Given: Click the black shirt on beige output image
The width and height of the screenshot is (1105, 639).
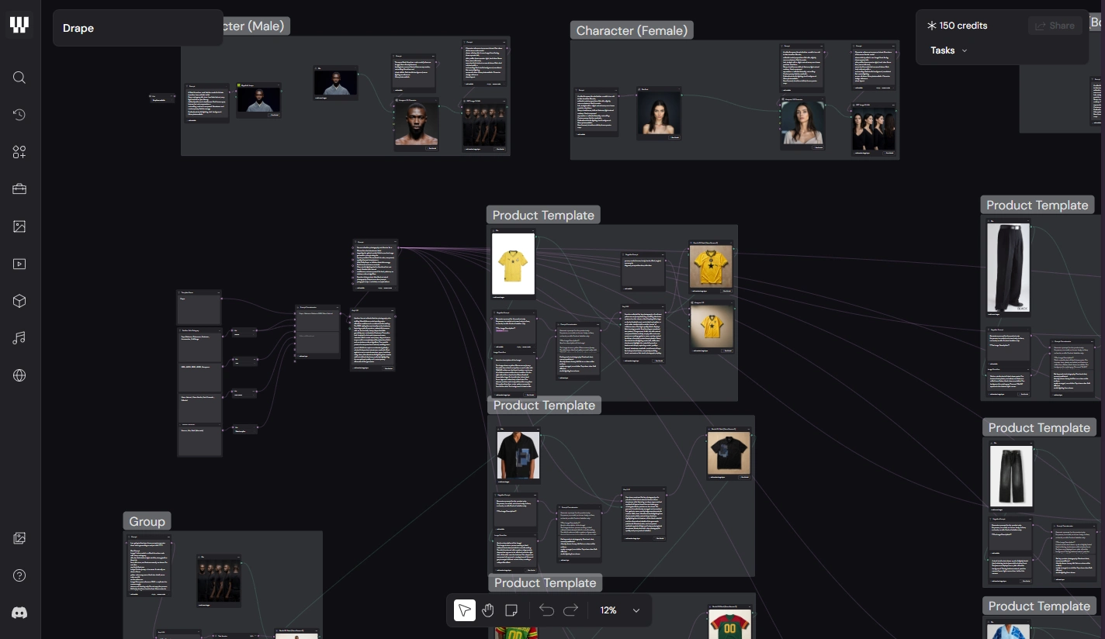Looking at the screenshot, I should click(729, 454).
